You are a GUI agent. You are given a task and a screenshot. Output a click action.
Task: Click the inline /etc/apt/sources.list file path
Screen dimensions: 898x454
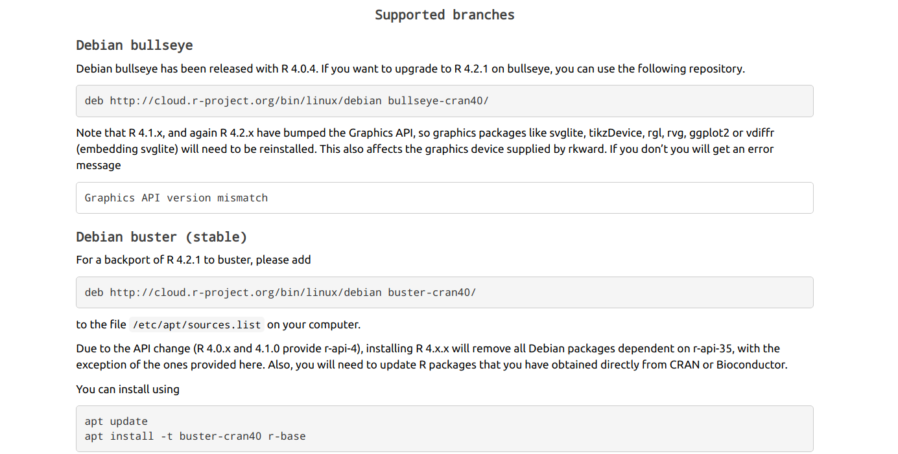tap(197, 325)
